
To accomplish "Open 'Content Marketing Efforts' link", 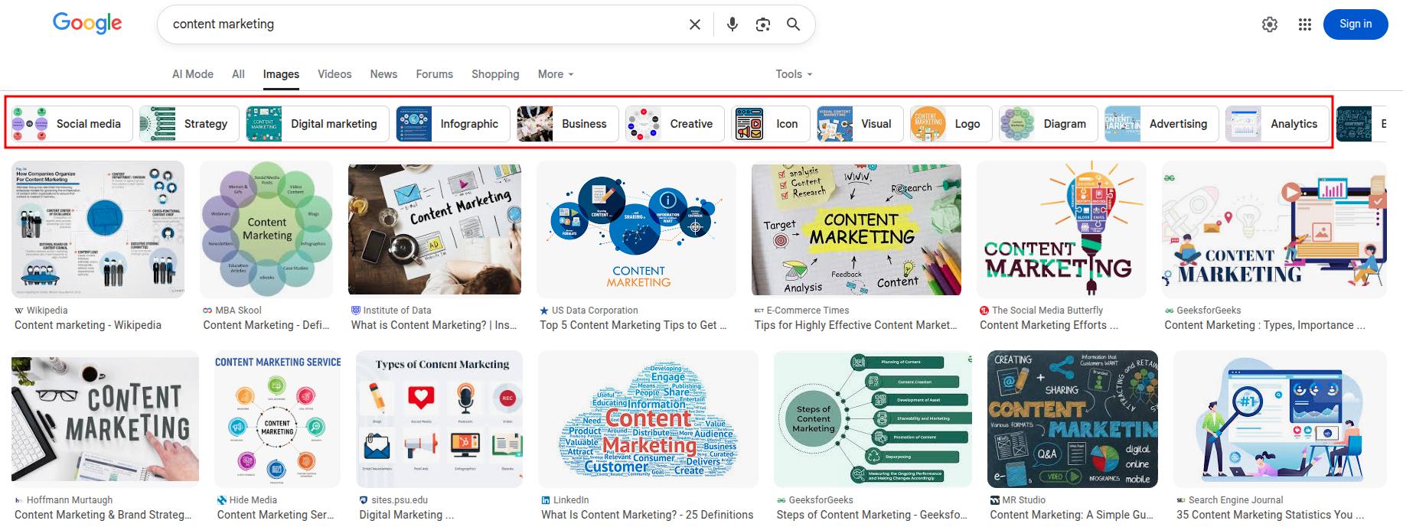I will click(1049, 325).
